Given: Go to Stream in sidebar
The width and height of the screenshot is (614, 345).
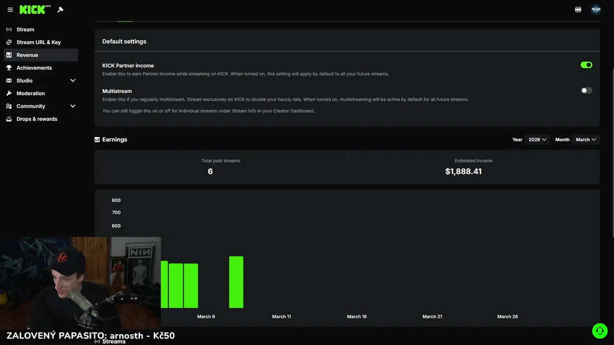Looking at the screenshot, I should 41,29.
